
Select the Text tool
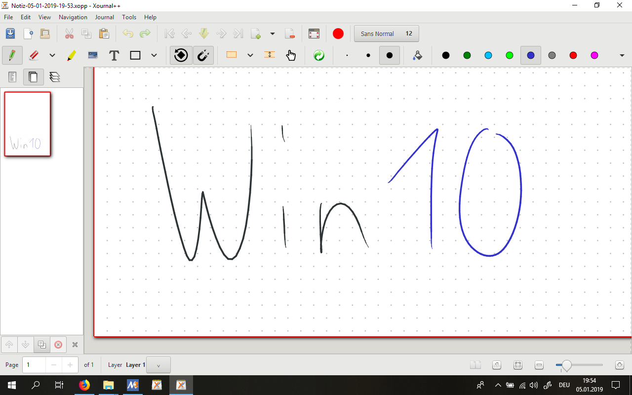[x=114, y=55]
